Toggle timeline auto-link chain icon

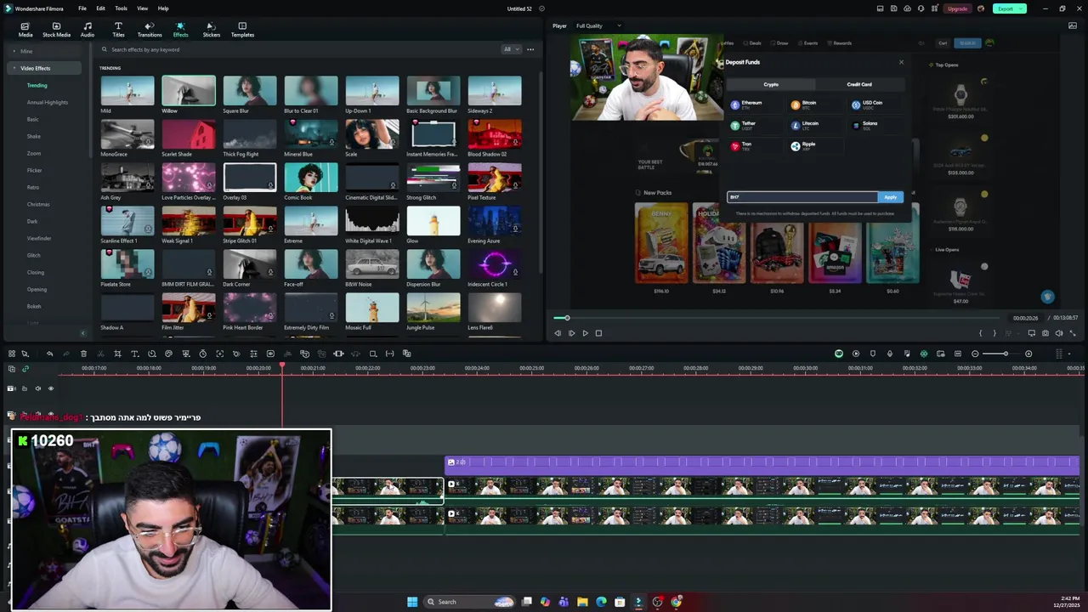click(25, 368)
